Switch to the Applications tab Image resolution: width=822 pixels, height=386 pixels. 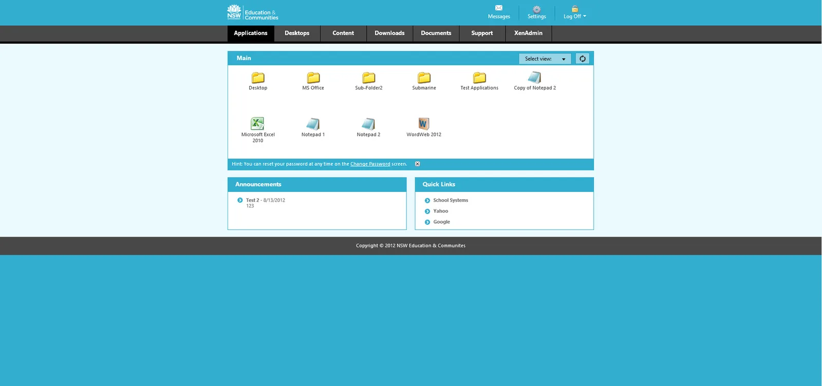coord(251,33)
